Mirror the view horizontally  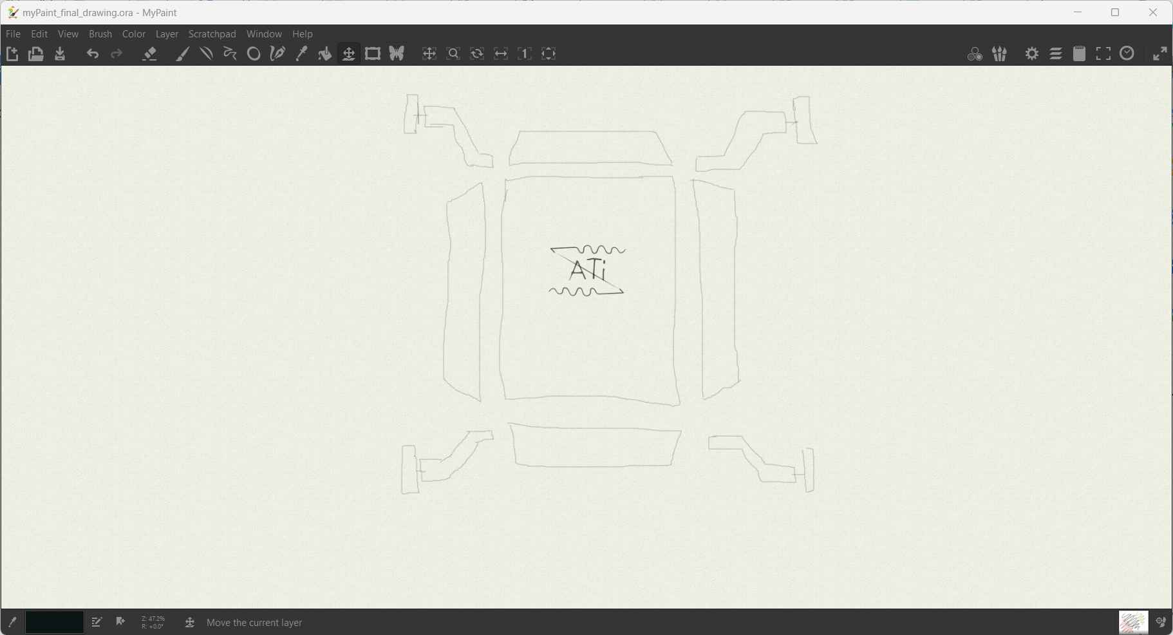pyautogui.click(x=501, y=54)
